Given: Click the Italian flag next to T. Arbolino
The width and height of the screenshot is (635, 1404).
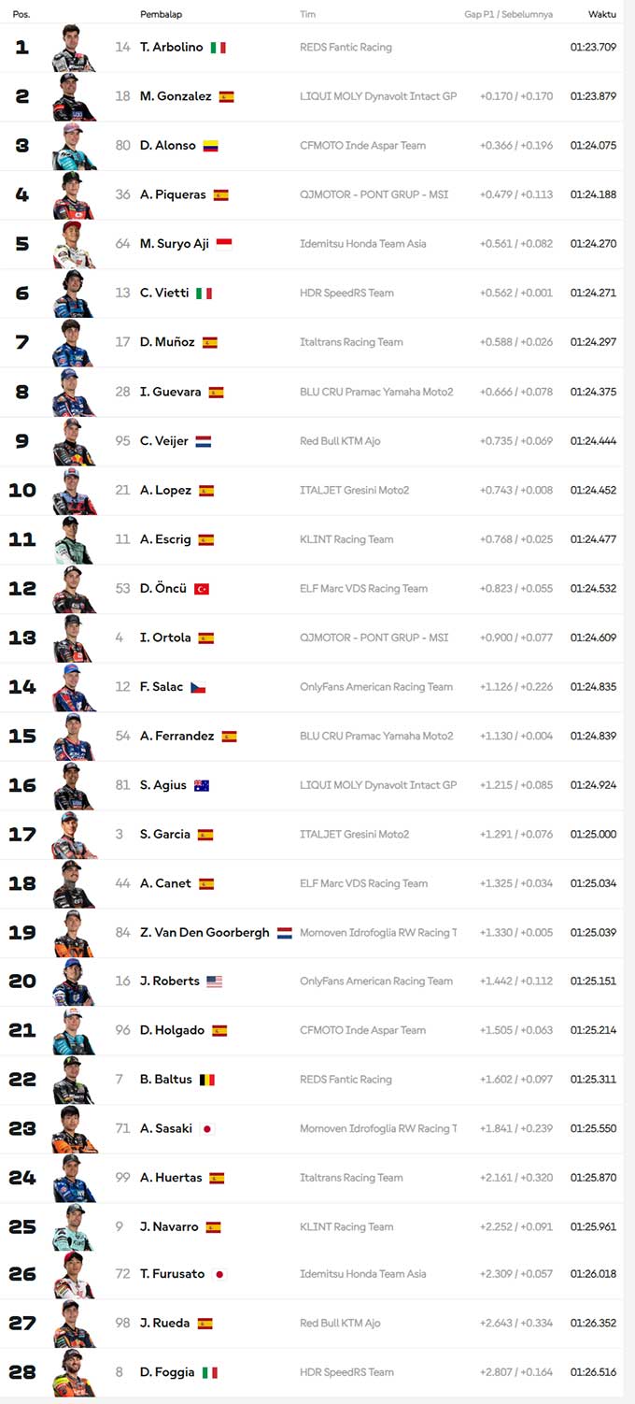Looking at the screenshot, I should 218,48.
